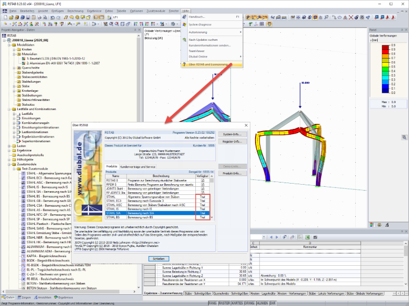The height and width of the screenshot is (306, 409).
Task: Expand the Lasten tree node
Action: point(9,146)
